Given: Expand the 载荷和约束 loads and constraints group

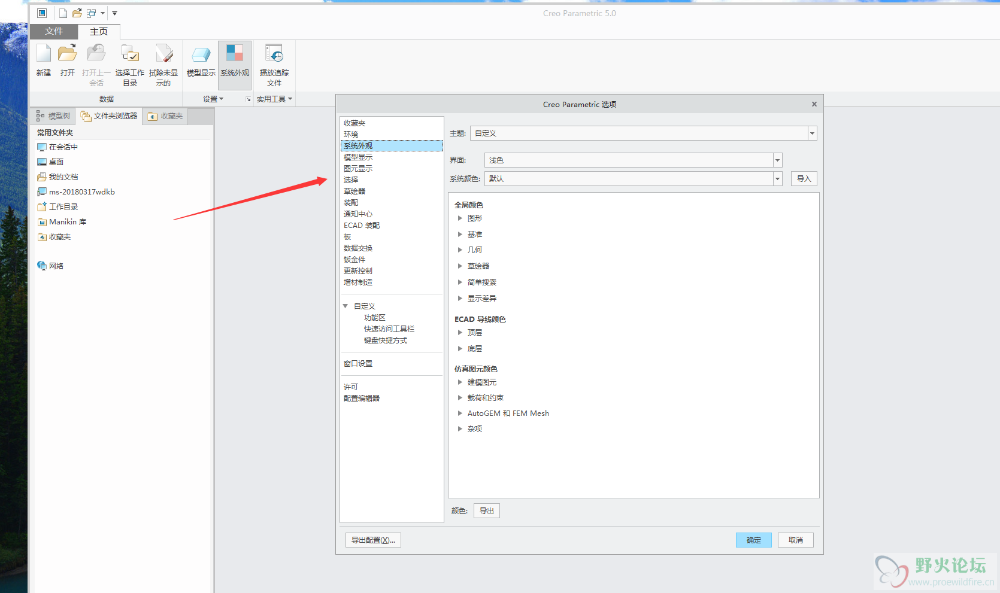Looking at the screenshot, I should point(460,398).
